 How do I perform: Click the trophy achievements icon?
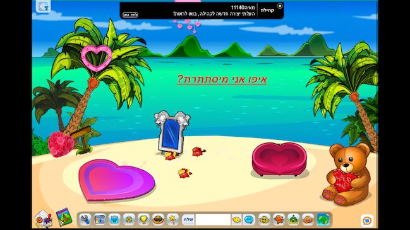(143, 219)
